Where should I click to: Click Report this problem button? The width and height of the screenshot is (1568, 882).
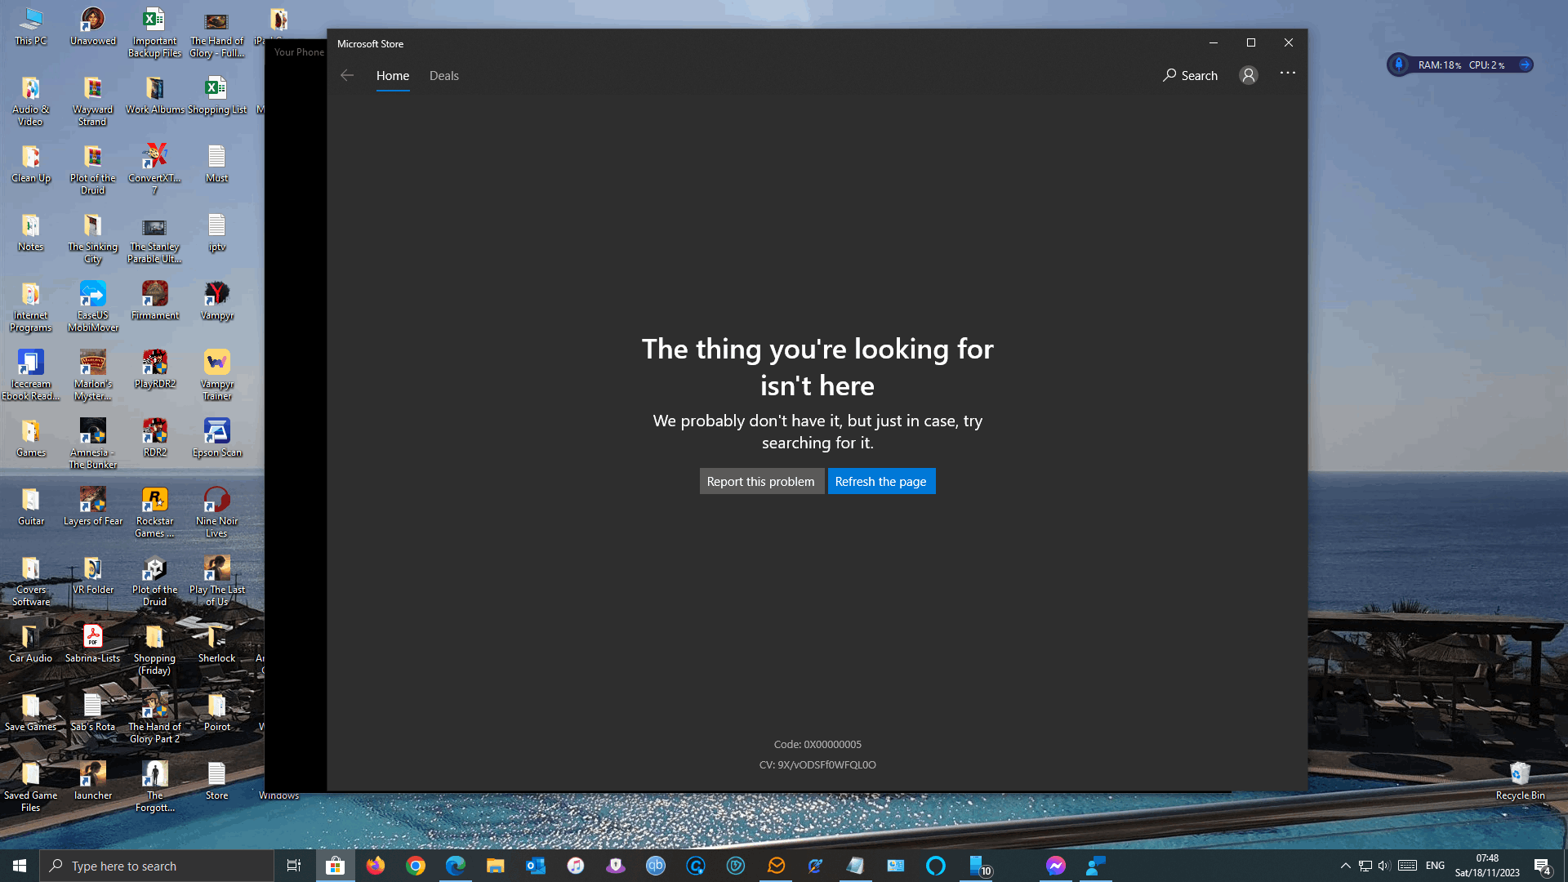coord(760,481)
